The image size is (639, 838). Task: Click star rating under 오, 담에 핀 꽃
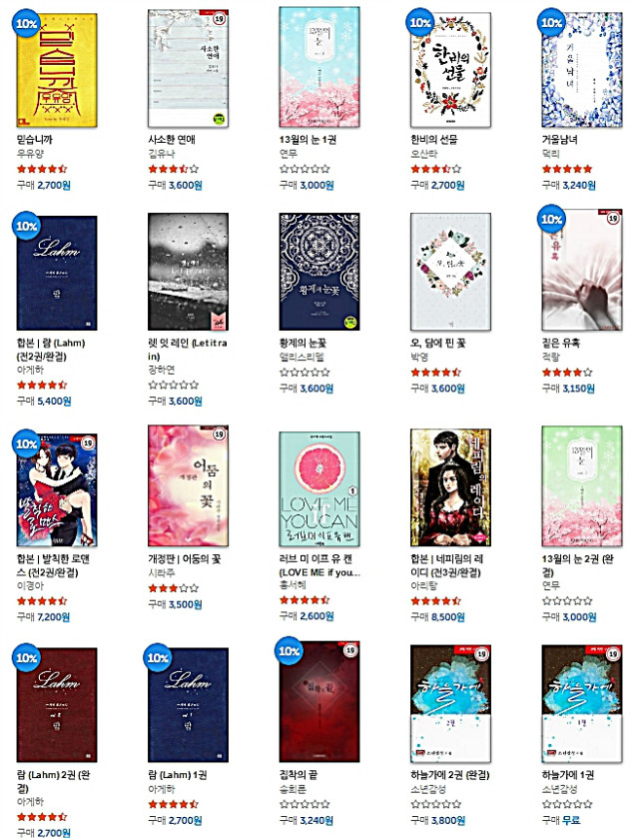click(435, 373)
